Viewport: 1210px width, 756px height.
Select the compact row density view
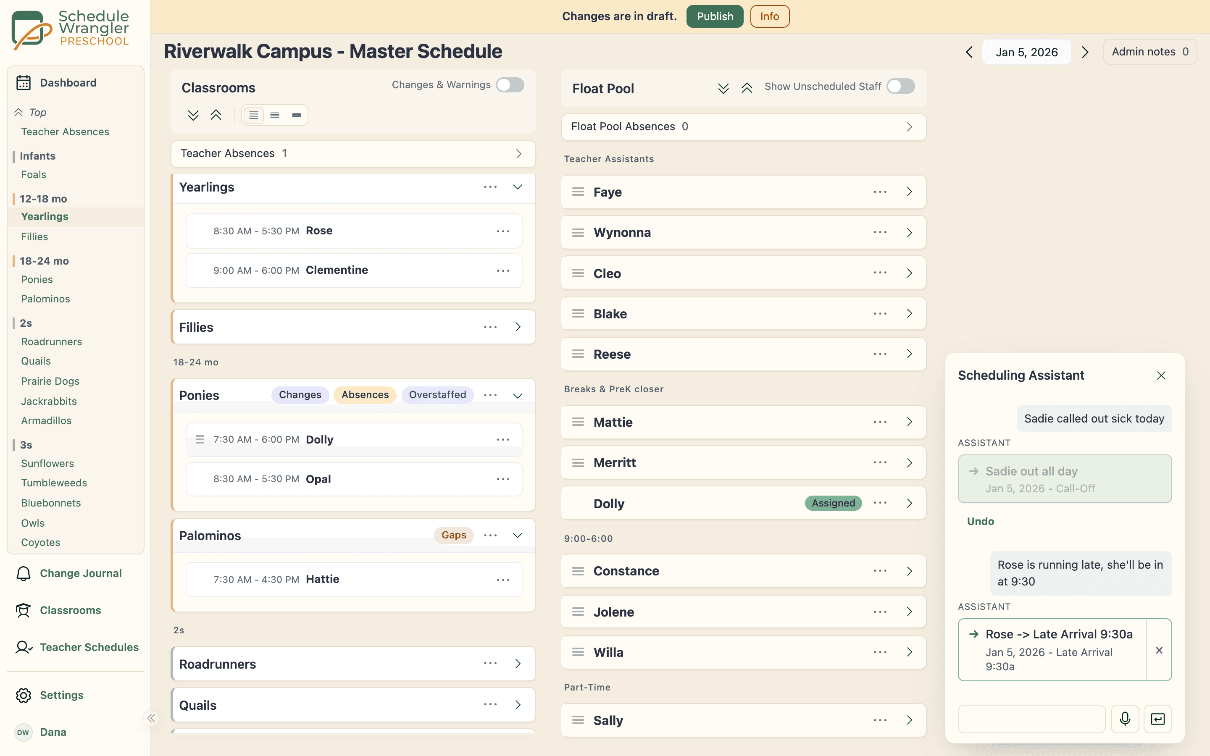click(x=297, y=115)
